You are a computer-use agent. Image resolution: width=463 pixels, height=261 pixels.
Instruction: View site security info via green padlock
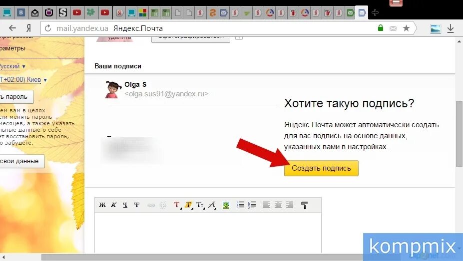coord(381,28)
